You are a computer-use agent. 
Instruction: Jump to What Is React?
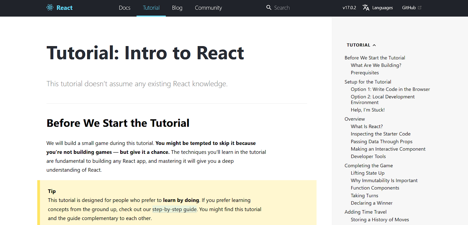pos(367,126)
